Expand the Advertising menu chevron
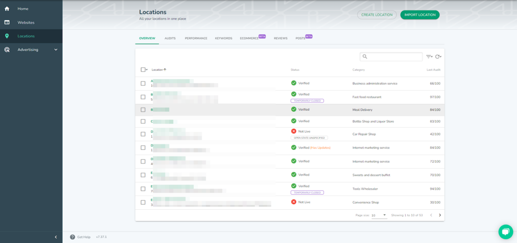 pyautogui.click(x=56, y=50)
